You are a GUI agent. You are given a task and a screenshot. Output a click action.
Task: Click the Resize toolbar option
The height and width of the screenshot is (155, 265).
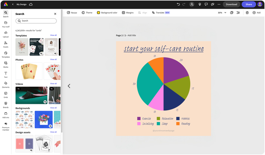[72, 13]
